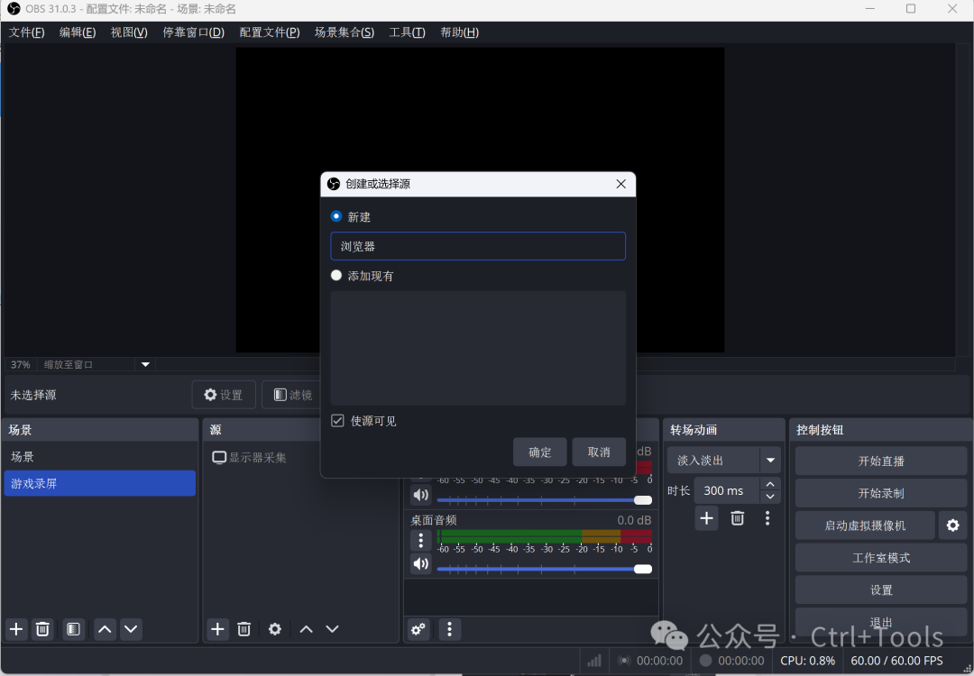Open scene filters icon in Scenes panel
Screen dimensions: 974x676
click(x=74, y=629)
